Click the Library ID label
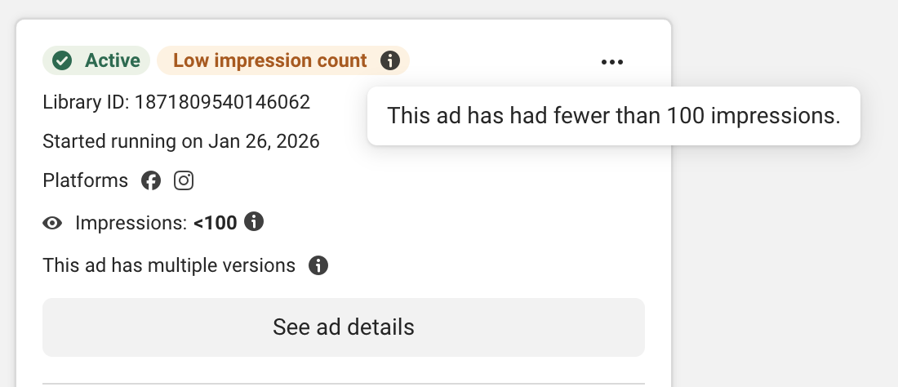898x387 pixels. pos(86,102)
